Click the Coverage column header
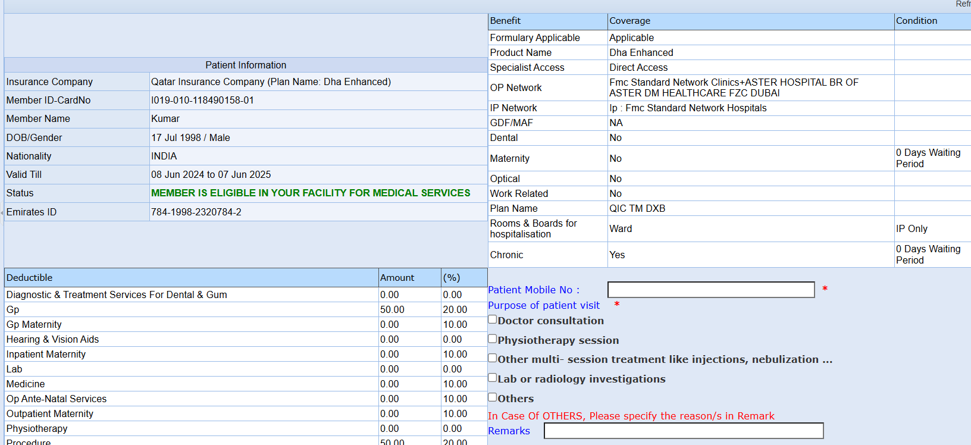Image resolution: width=971 pixels, height=445 pixels. pos(629,21)
